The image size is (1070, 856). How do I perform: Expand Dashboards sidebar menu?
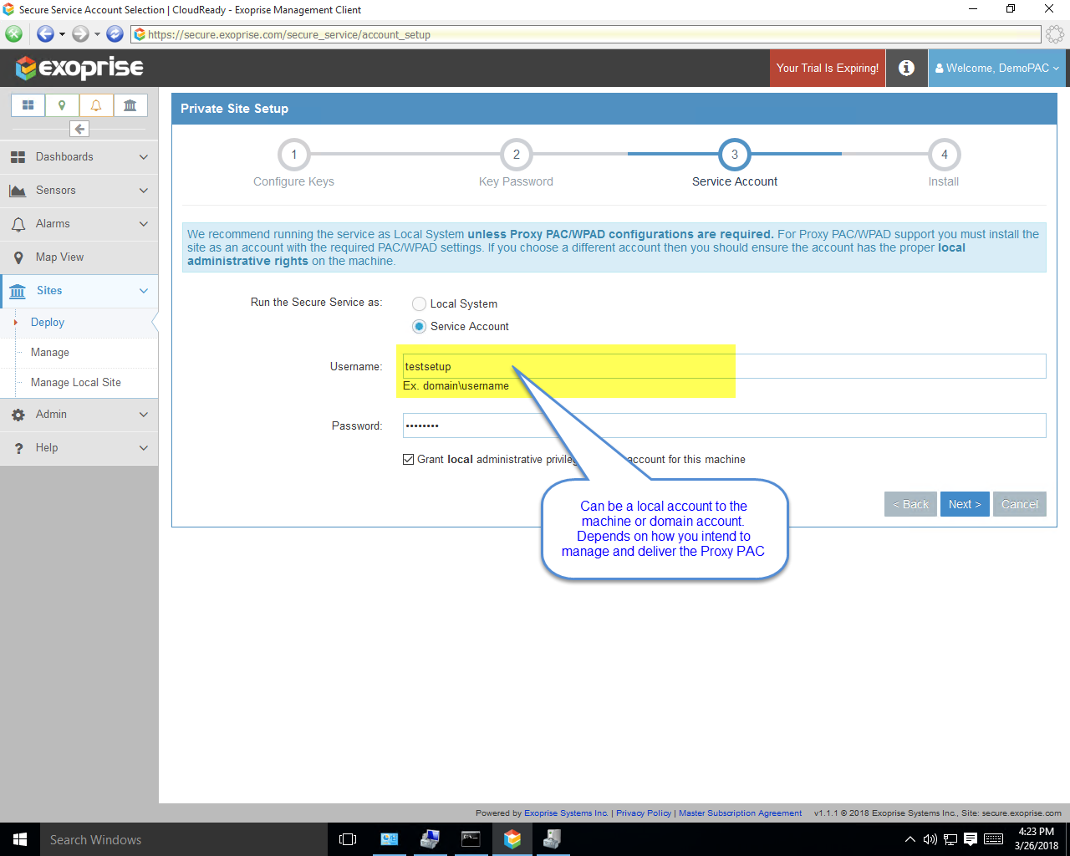(79, 157)
